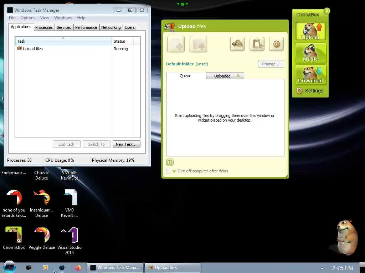Image resolution: width=365 pixels, height=273 pixels.
Task: Select the VM0 KevinSi... file icon
Action: pyautogui.click(x=70, y=203)
